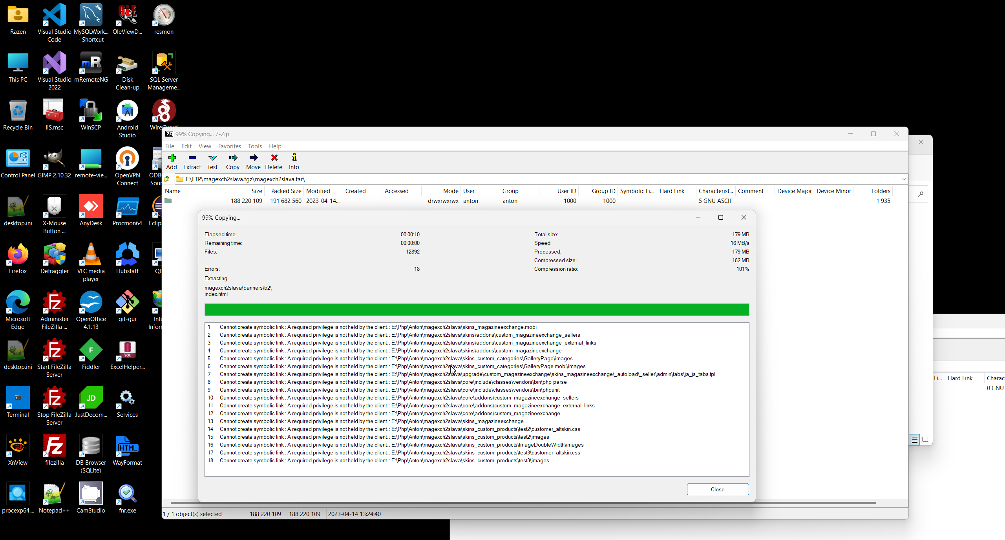Click the Add toolbar icon in 7-Zip
Viewport: 1005px width, 540px height.
click(172, 161)
